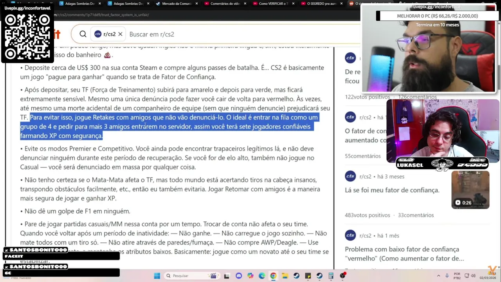
Task: Remove the r/cs2 search filter chip
Action: point(120,34)
